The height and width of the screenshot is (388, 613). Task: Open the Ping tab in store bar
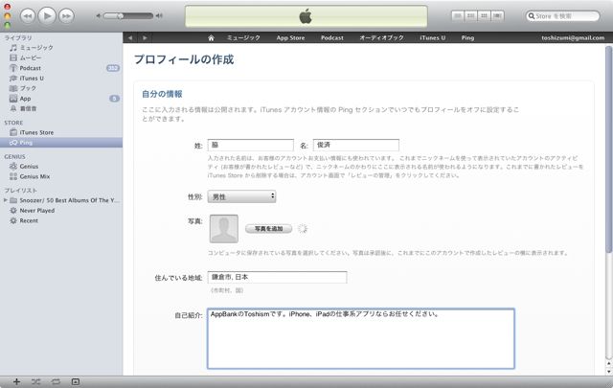pos(467,38)
